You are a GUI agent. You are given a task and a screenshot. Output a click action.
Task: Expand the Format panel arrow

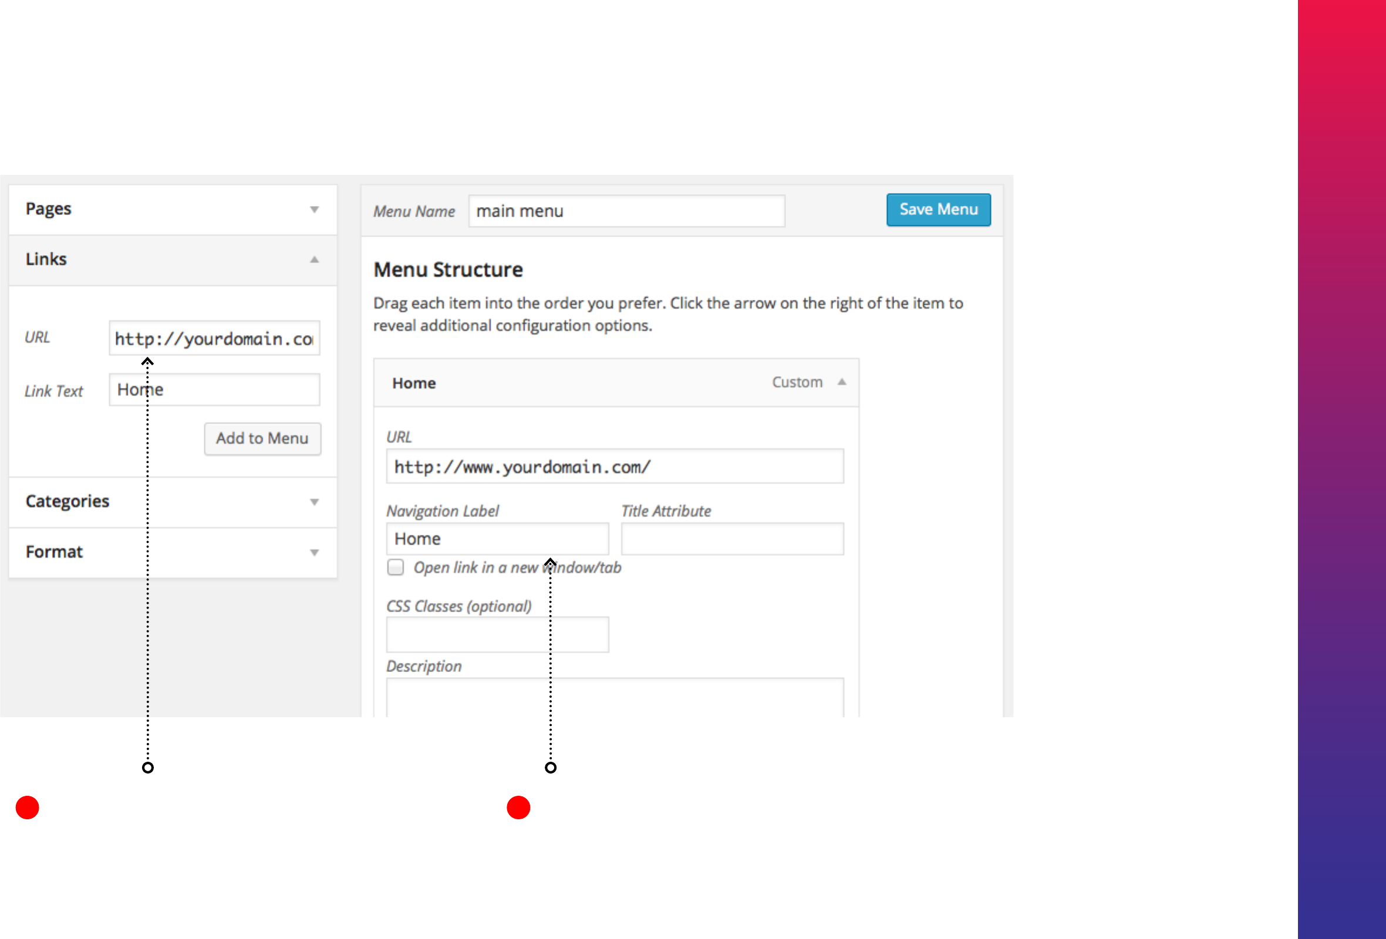[314, 553]
